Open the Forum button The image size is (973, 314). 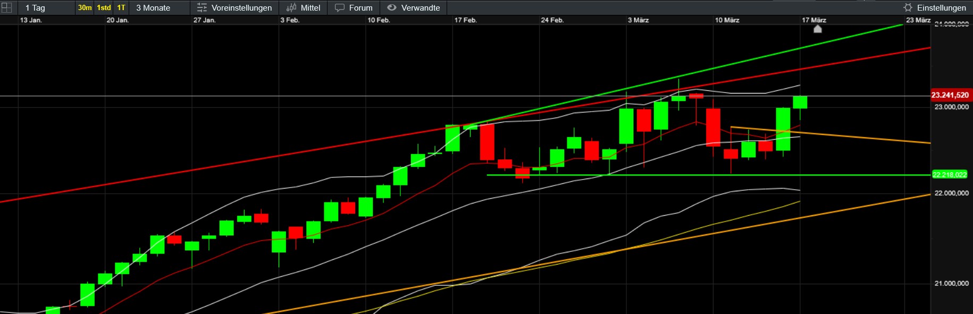(x=354, y=7)
